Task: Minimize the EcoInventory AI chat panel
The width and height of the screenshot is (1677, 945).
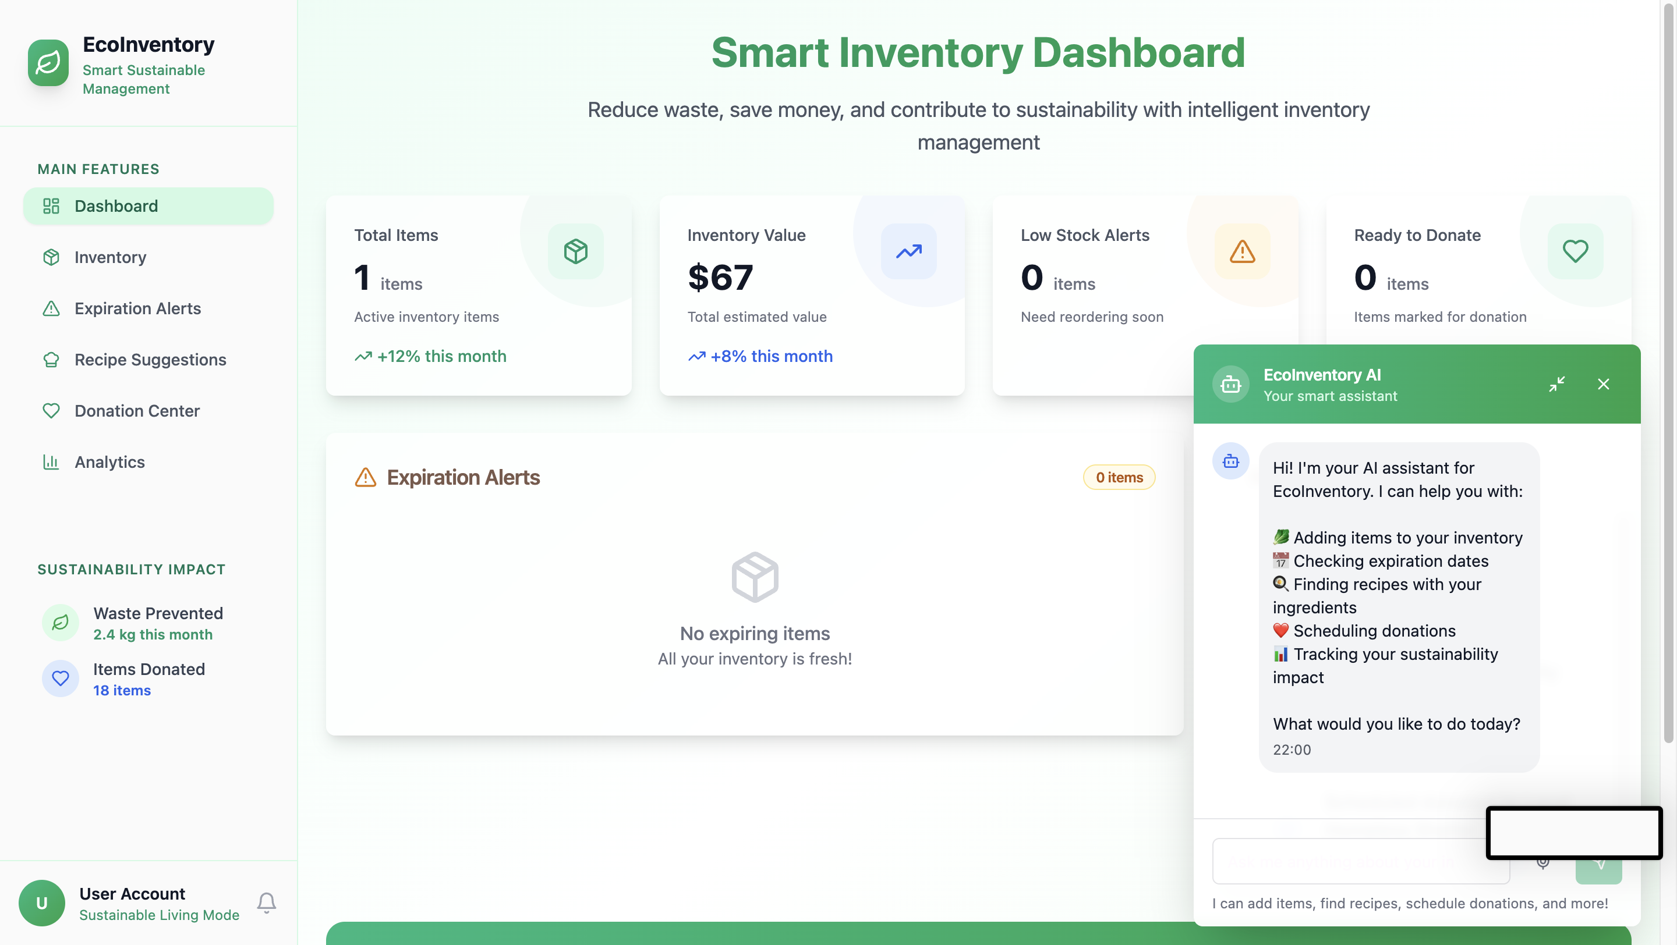Action: 1556,383
